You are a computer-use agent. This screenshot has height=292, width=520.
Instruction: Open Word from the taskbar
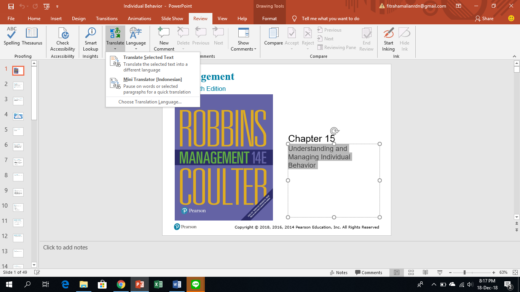(177, 284)
